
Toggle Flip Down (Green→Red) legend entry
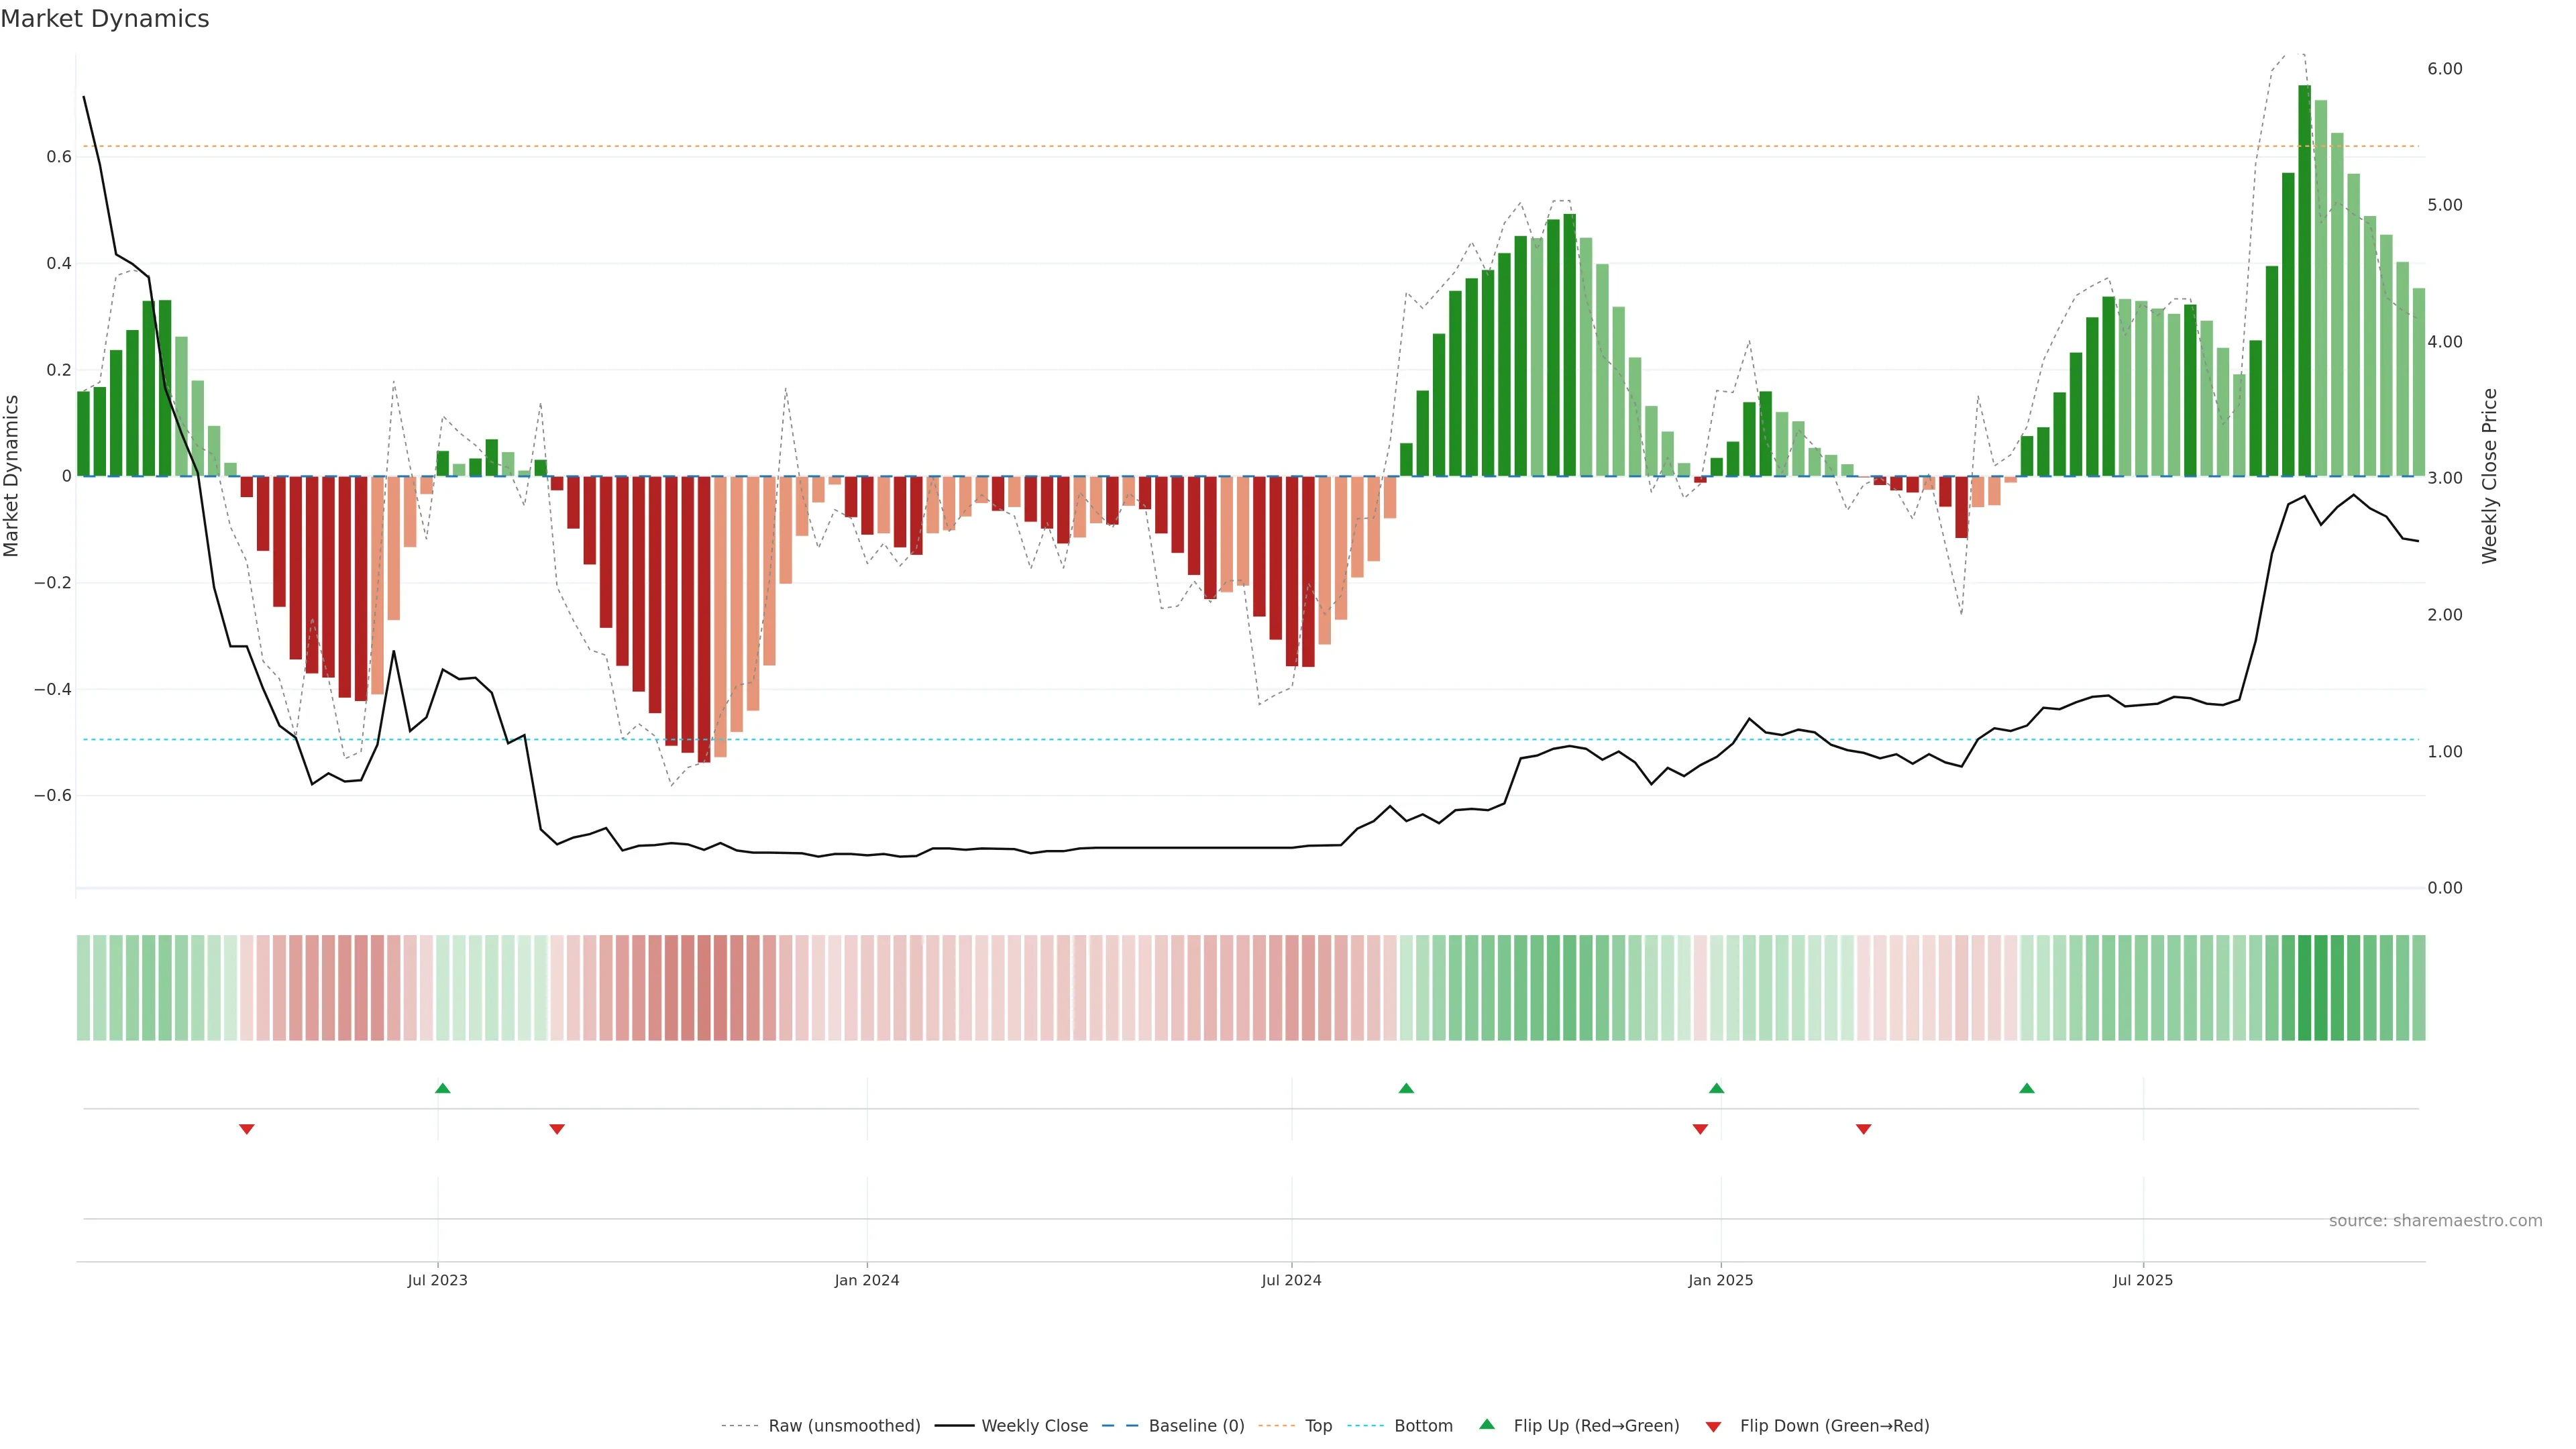click(1834, 1426)
